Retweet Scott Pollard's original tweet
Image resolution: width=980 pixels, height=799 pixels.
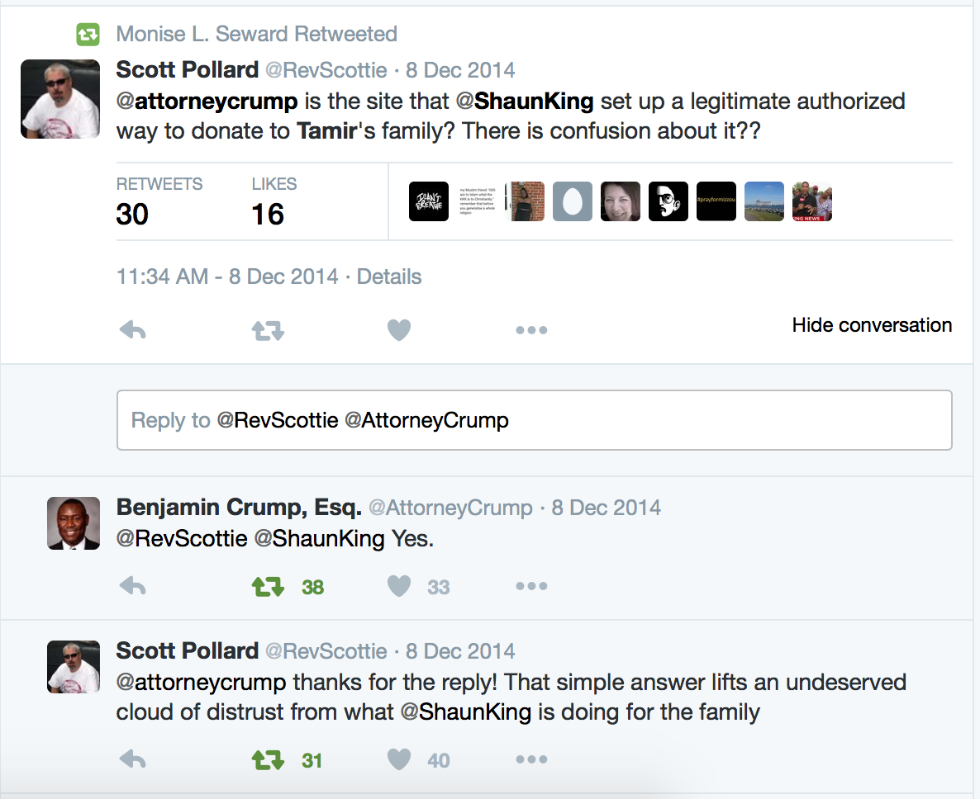point(267,329)
